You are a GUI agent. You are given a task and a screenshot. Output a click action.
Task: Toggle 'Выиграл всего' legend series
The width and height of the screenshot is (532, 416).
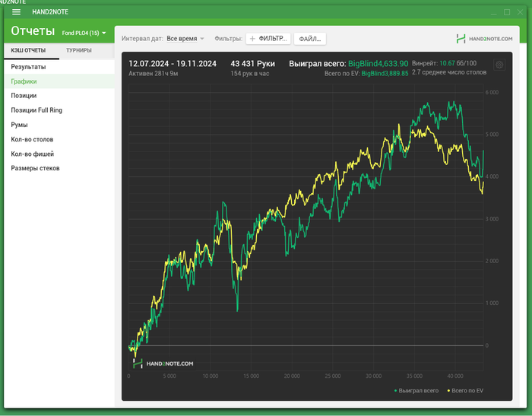click(x=416, y=391)
